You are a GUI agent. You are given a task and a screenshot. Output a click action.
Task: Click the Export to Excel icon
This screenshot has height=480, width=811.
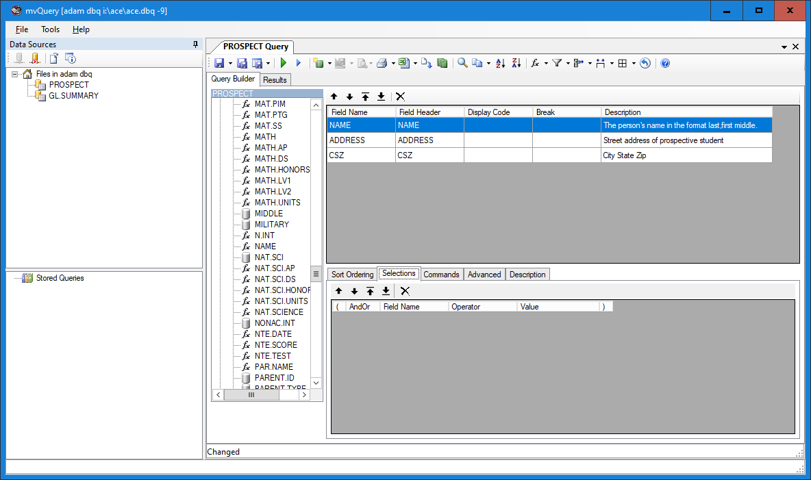[x=404, y=63]
